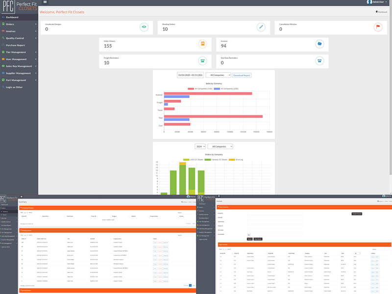Click the pencil icon on Pending Orders card

[261, 27]
